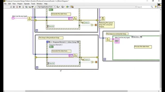Open the Reorder dropdown
The width and height of the screenshot is (165, 92).
[68, 7]
